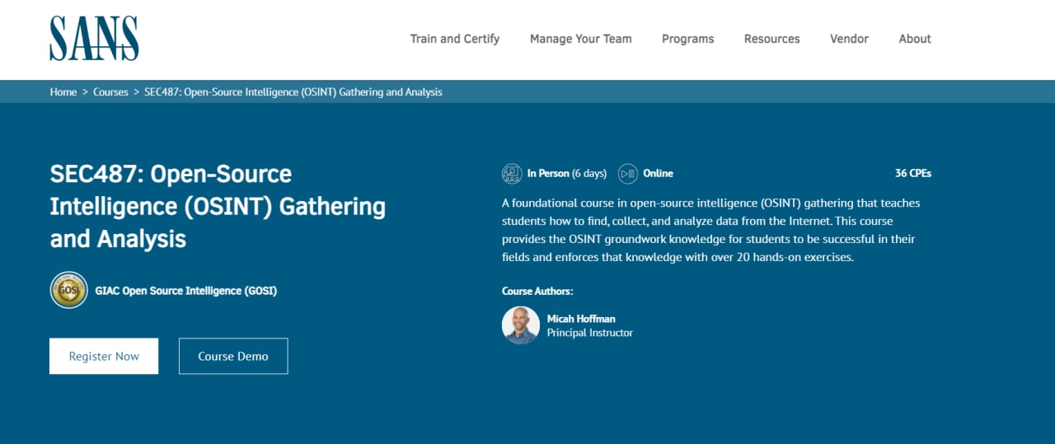Open the Vendor menu
Screen dimensions: 1055x444
point(850,39)
